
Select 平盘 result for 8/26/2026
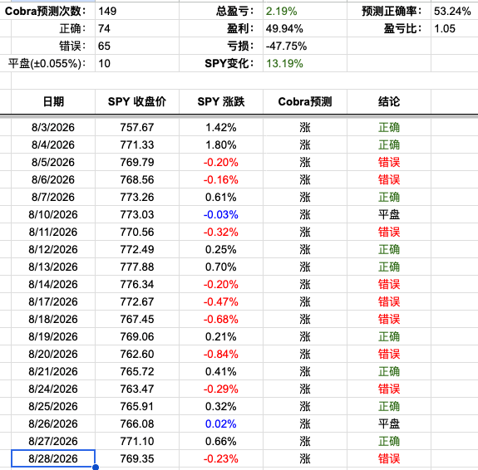coord(389,423)
